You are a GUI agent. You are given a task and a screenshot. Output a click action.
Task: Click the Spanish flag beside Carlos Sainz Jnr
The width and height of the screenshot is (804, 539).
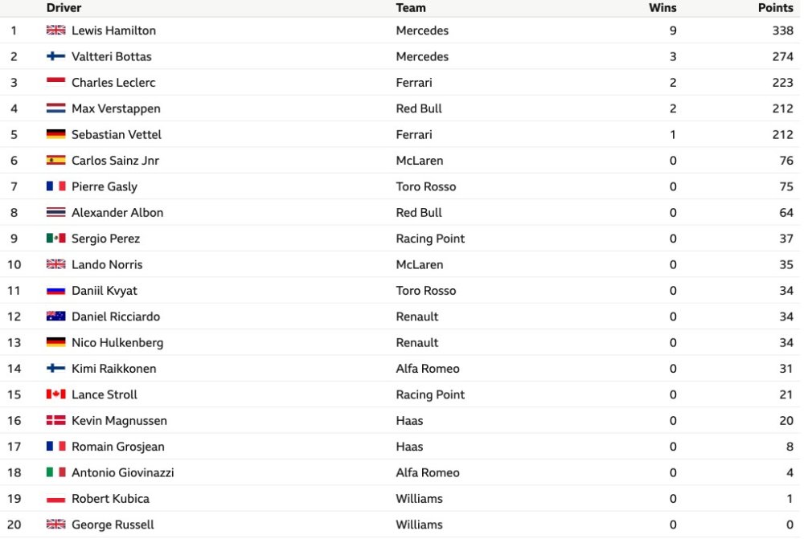56,161
